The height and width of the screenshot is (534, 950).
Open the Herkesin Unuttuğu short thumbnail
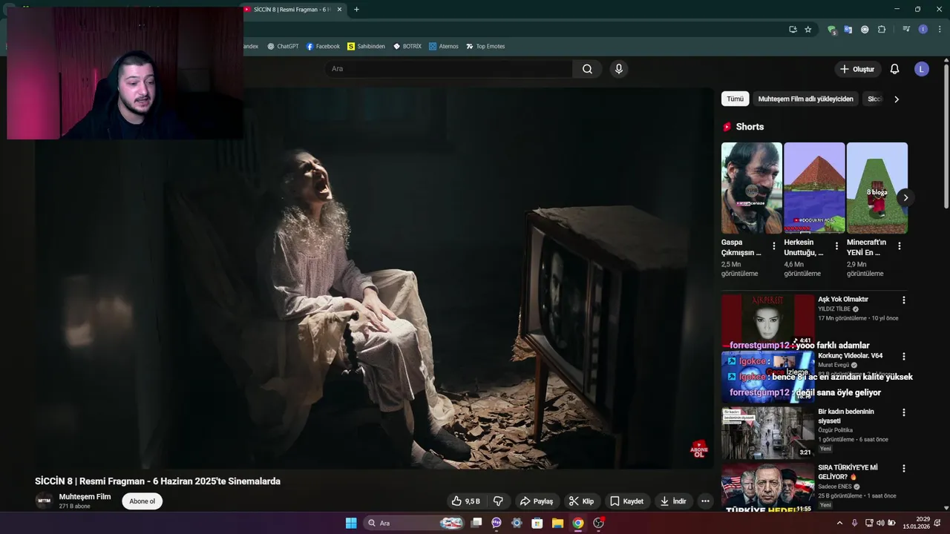(x=814, y=188)
